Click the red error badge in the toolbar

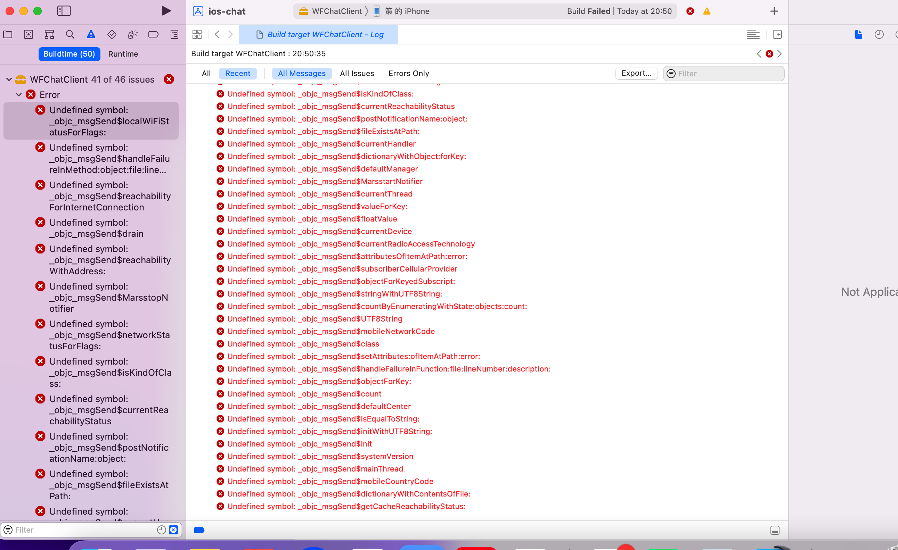[689, 11]
